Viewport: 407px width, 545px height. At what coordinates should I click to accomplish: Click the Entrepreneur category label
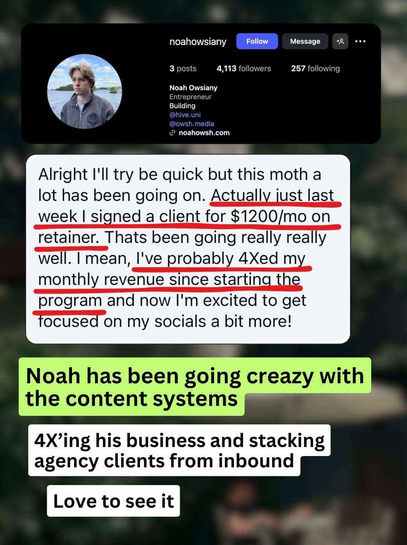(x=190, y=96)
